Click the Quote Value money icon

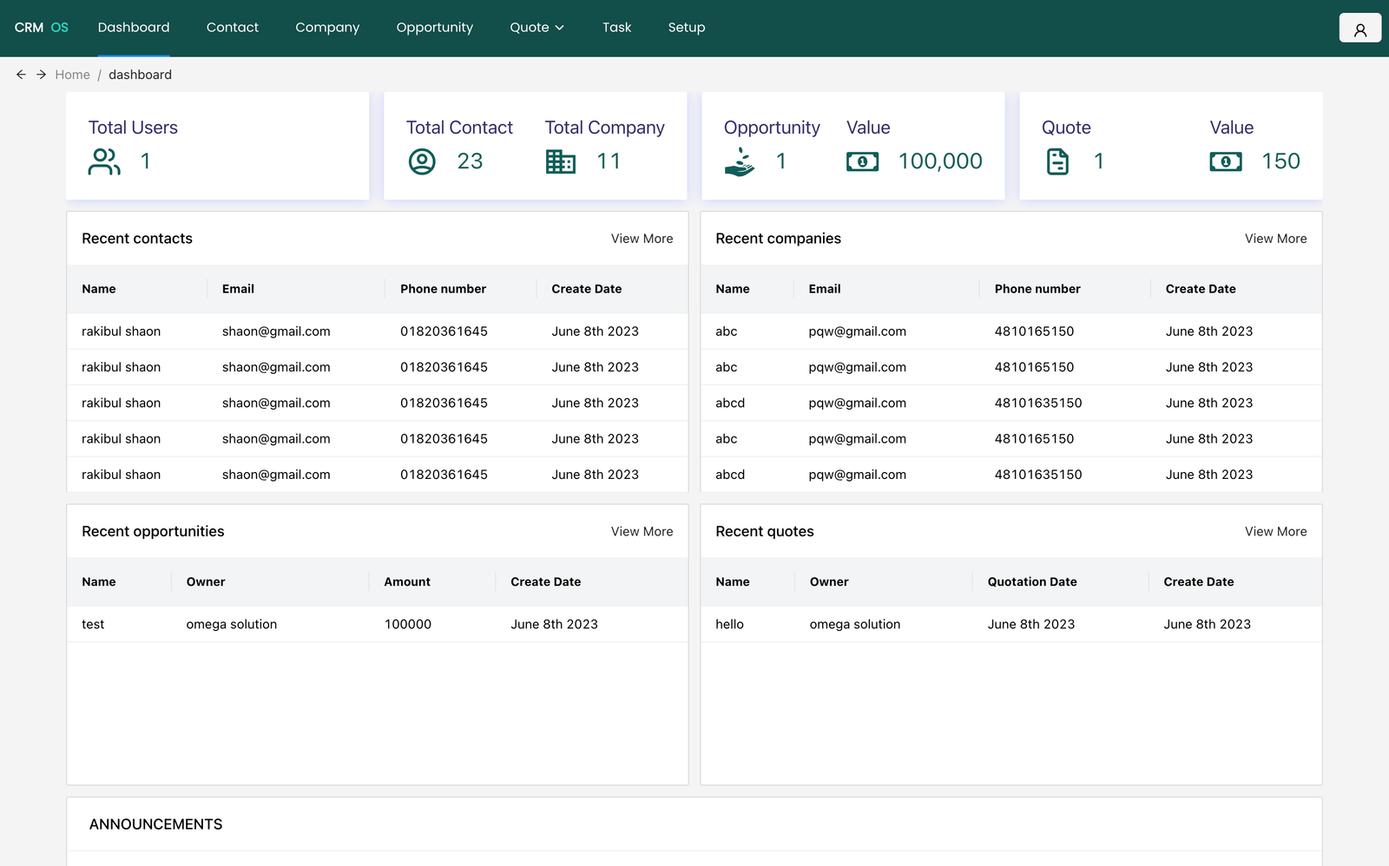(1225, 161)
